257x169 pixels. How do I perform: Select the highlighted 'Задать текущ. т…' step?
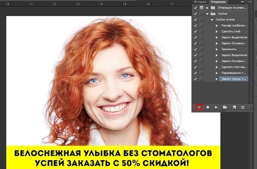point(234,79)
